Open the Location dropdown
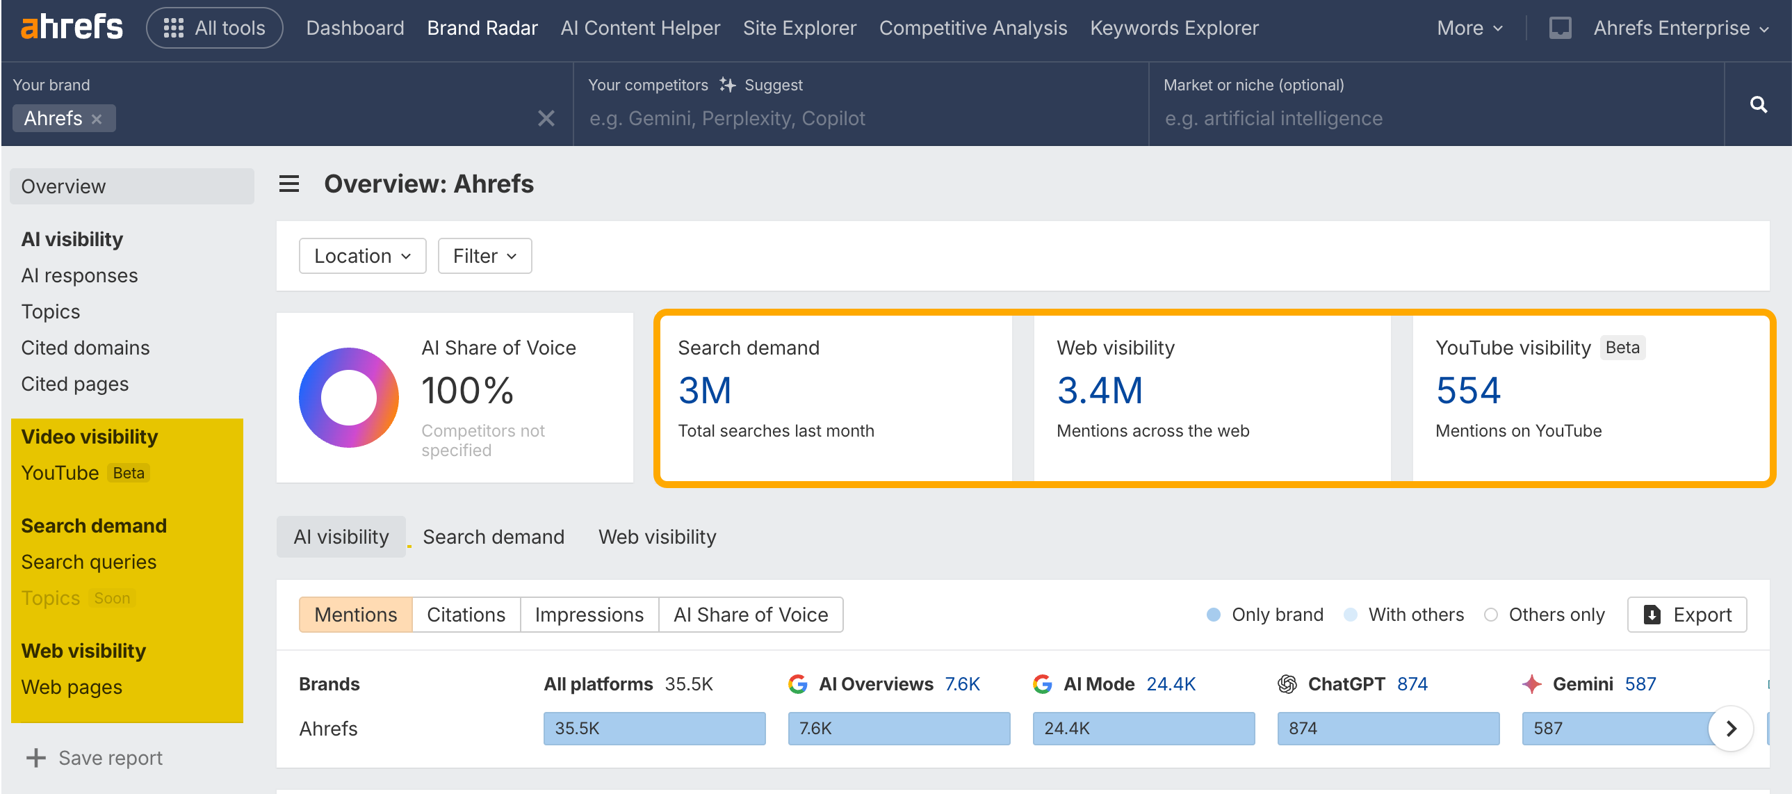Image resolution: width=1792 pixels, height=794 pixels. click(x=361, y=256)
